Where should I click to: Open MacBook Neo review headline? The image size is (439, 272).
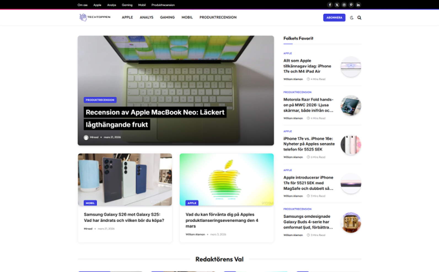coord(155,118)
